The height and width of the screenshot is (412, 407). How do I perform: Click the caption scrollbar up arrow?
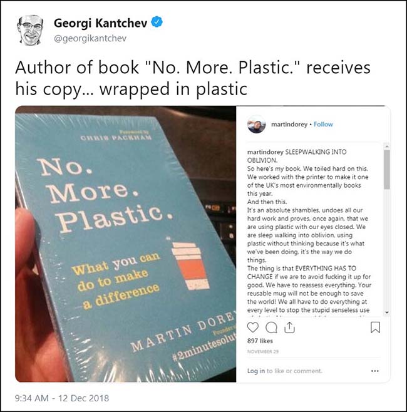(386, 146)
